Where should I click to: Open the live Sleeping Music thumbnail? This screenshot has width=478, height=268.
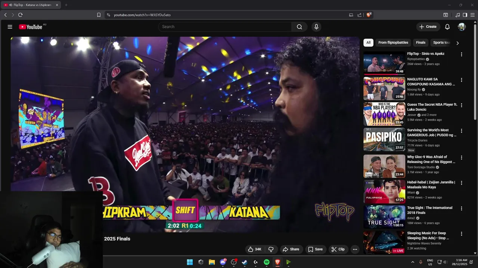coord(384,242)
